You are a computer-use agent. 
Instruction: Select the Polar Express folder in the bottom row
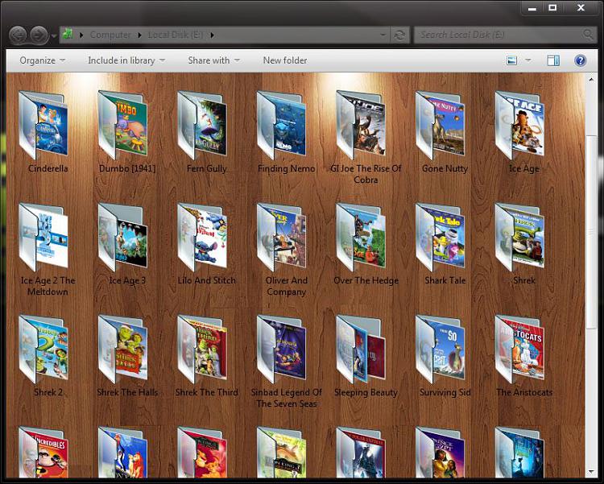click(361, 453)
